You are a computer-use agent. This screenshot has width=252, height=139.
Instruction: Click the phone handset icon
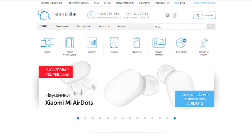[91, 15]
